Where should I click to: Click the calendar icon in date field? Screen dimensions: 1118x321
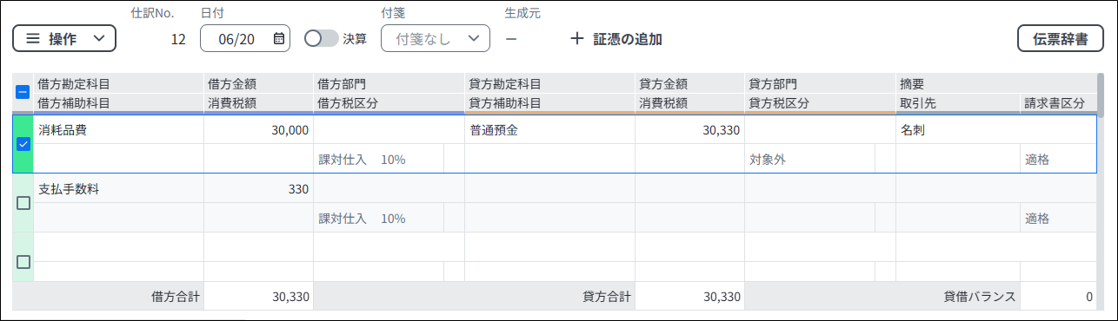pyautogui.click(x=278, y=38)
